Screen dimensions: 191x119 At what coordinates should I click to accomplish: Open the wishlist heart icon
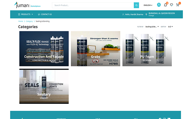[172, 5]
